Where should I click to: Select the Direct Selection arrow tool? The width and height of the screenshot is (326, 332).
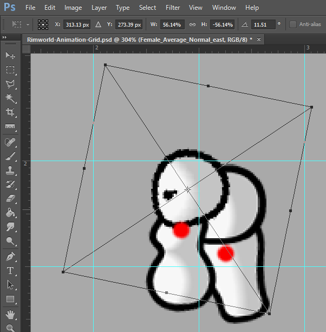click(x=10, y=285)
